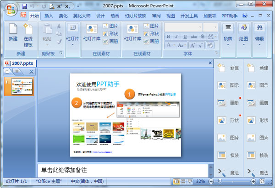Toggle text shadow S button
Image resolution: width=275 pixels, height=188 pixels.
(203, 37)
